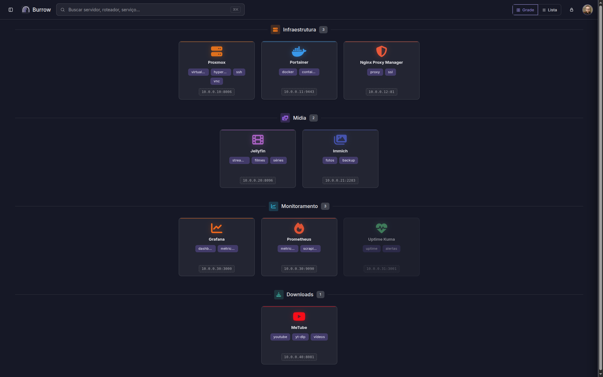Click address 10.0.0.30:3000

[217, 269]
